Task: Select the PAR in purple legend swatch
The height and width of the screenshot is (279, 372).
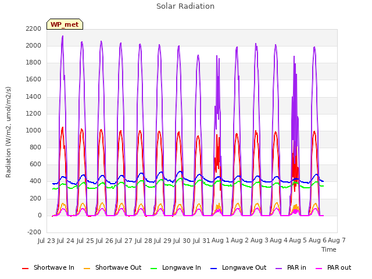Action: point(279,269)
